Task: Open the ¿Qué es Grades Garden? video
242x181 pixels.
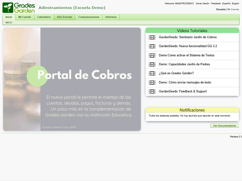Action: click(x=176, y=73)
